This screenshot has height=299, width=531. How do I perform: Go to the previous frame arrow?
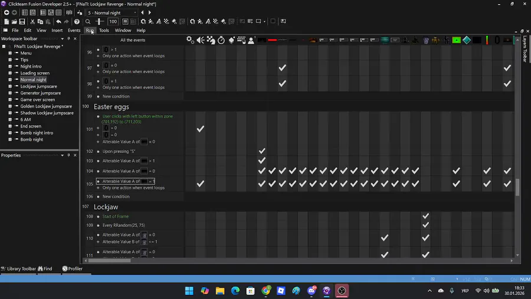142,12
